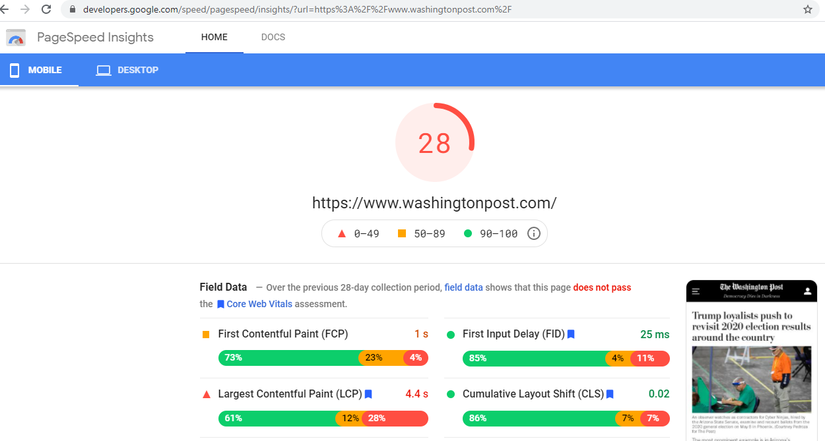Viewport: 825px width, 441px height.
Task: Click the 25 ms FID value
Action: tap(655, 334)
